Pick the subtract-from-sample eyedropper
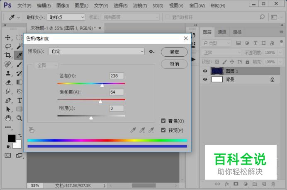 151,130
